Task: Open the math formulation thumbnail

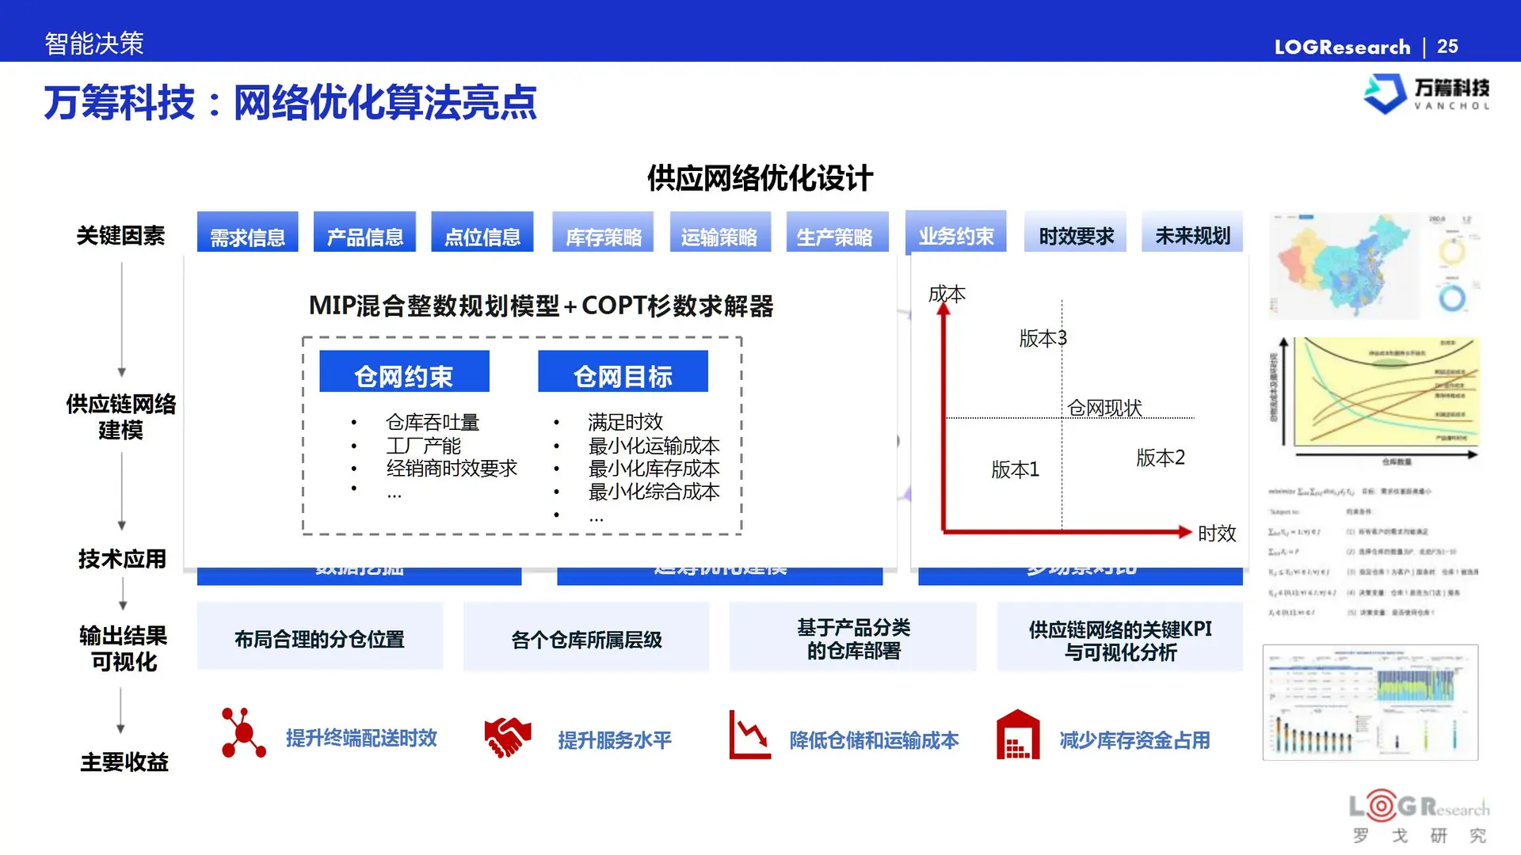Action: point(1374,552)
